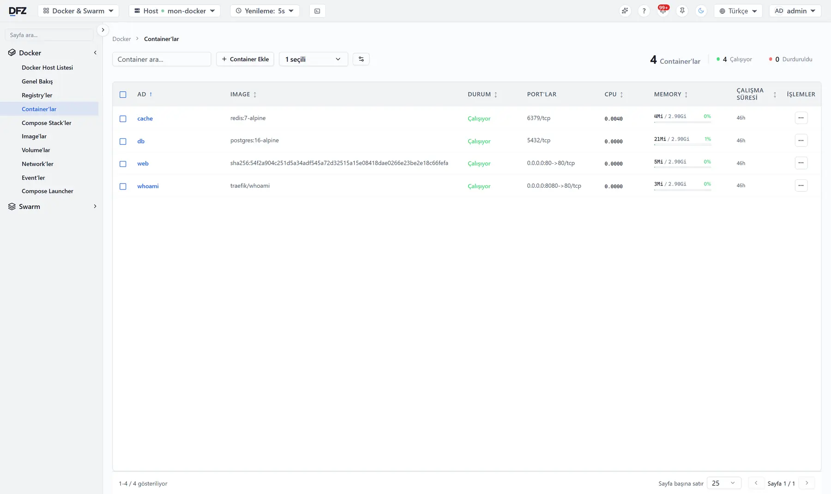
Task: Go to previous page arrow
Action: pos(756,483)
